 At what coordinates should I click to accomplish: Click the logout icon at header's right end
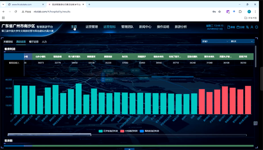pyautogui.click(x=257, y=27)
